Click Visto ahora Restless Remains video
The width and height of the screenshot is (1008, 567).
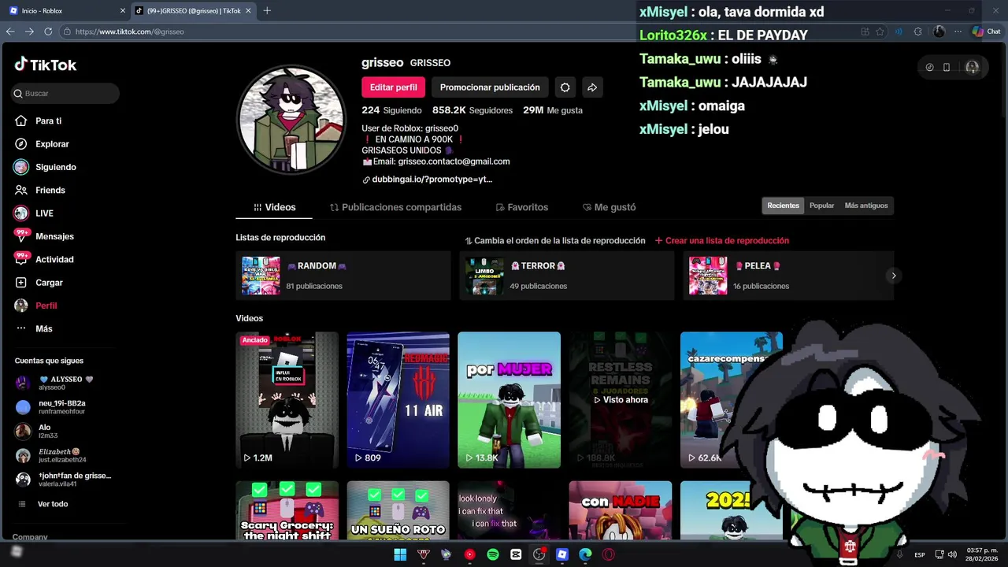tap(621, 400)
